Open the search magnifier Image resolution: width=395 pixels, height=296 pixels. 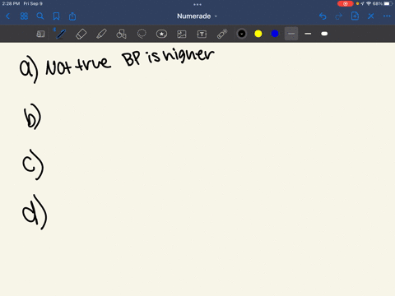click(40, 16)
